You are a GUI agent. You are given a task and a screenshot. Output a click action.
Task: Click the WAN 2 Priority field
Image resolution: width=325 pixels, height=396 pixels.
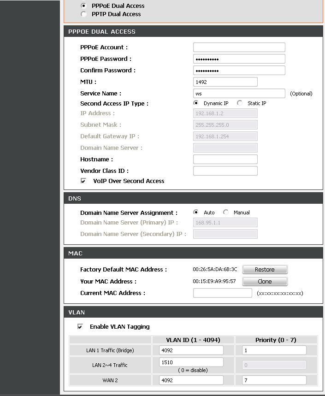[x=274, y=380]
